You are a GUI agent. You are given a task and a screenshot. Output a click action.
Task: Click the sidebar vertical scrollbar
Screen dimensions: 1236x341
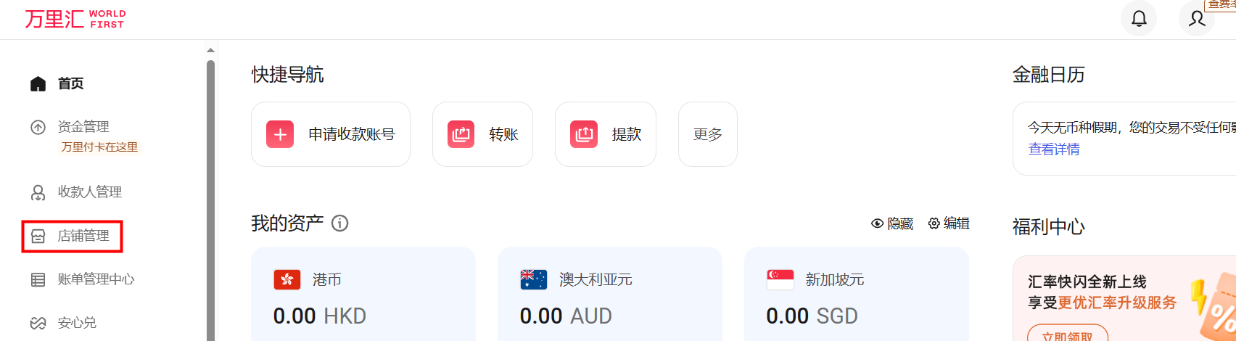point(210,196)
